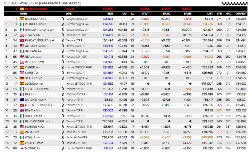Click the SPLIT2 column header
Screen dimensions: 252x152
166,14
